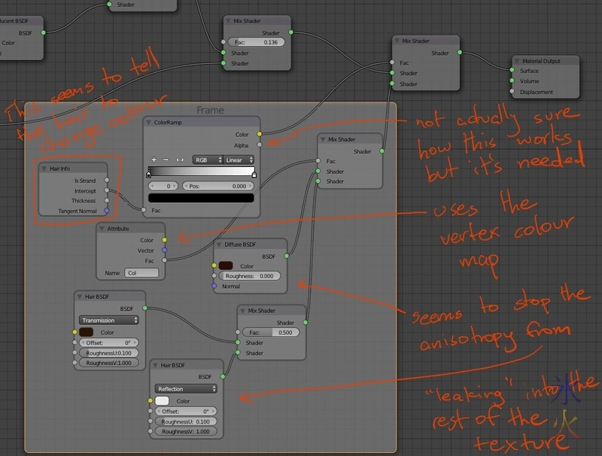Collapse the ColorRamp node
The height and width of the screenshot is (456, 602).
tap(147, 123)
